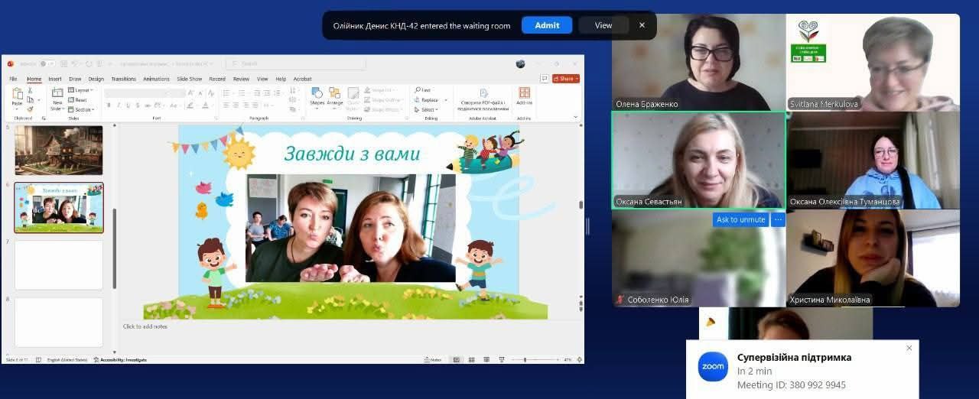Click the Arrange objects icon
Viewport: 979px width, 399px height.
coord(335,96)
